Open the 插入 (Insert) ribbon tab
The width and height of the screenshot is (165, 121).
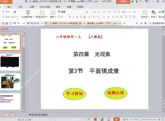pyautogui.click(x=9, y=7)
